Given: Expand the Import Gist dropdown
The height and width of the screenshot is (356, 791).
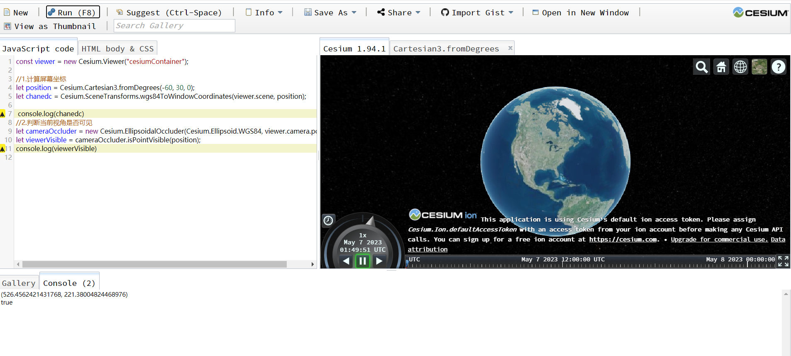Looking at the screenshot, I should point(477,12).
